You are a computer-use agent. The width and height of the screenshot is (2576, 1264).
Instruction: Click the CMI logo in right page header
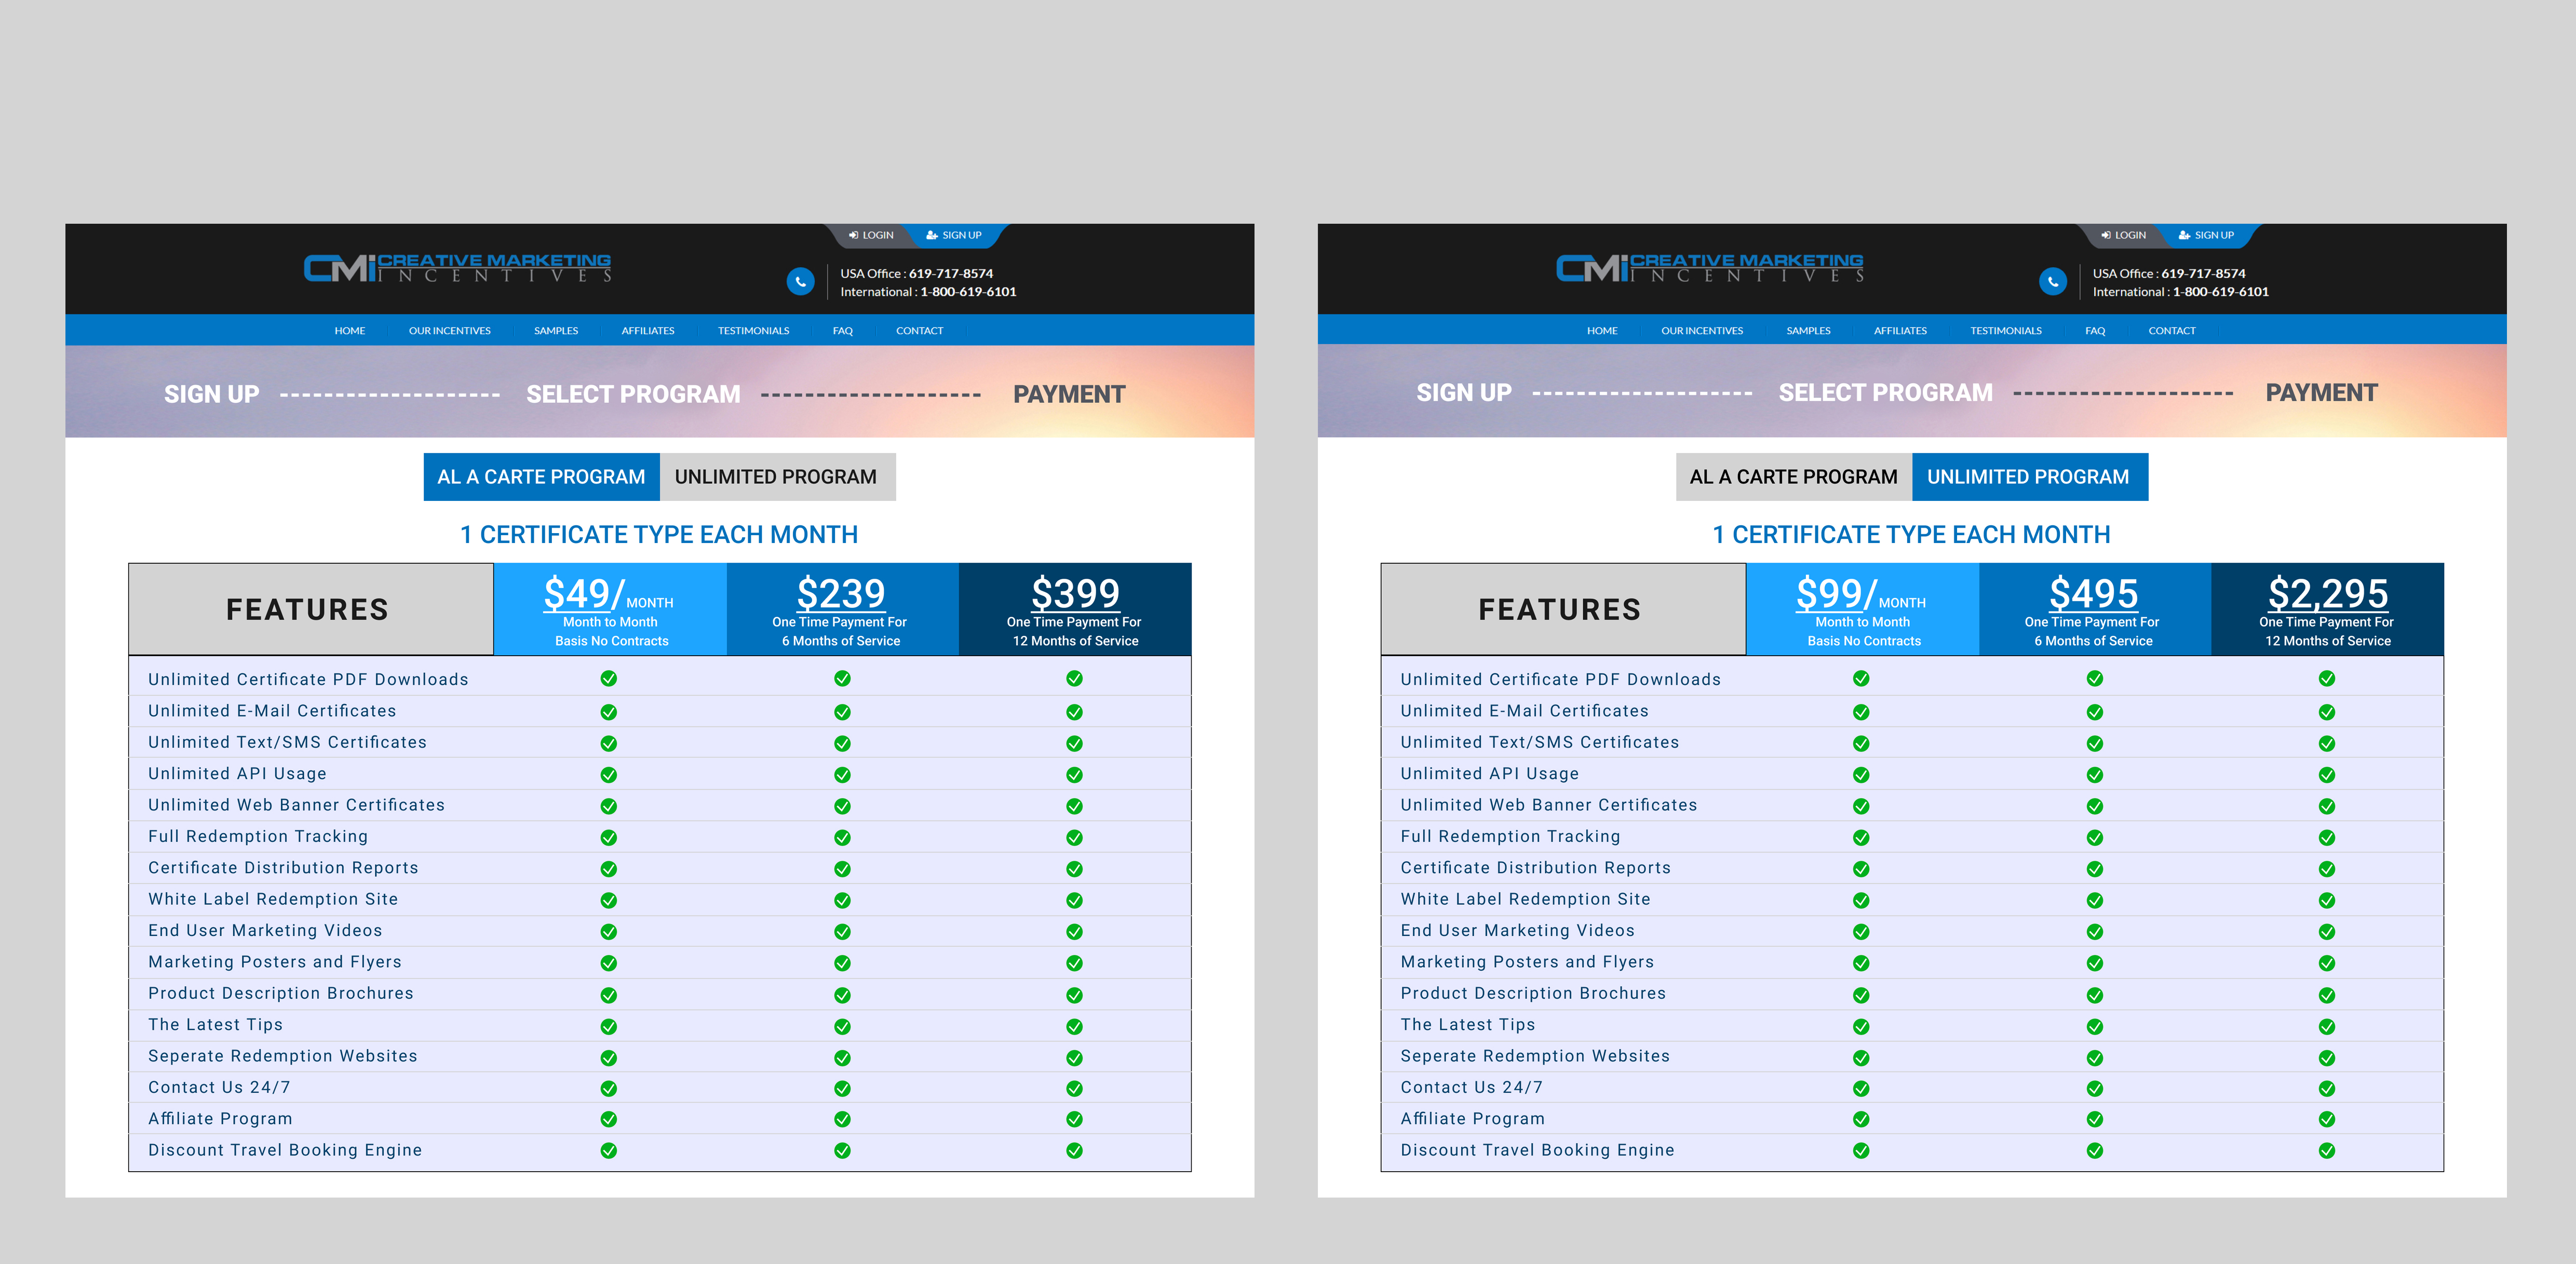1709,268
